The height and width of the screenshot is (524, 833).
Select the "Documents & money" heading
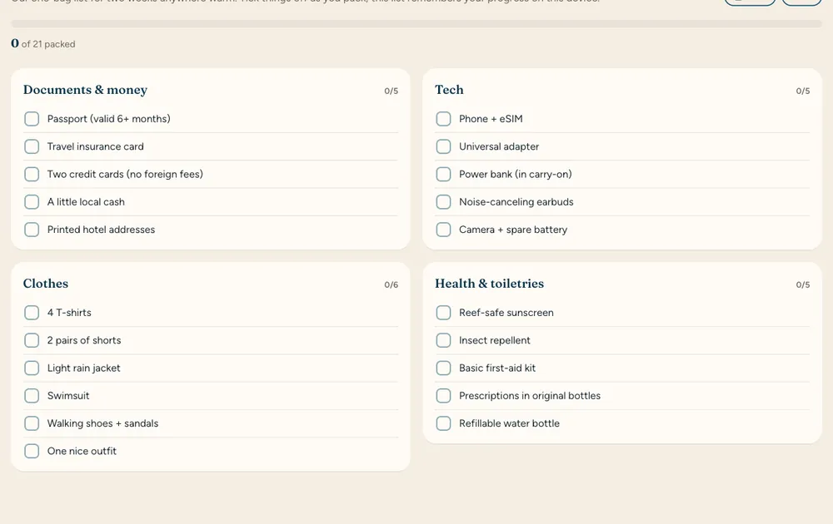coord(85,90)
